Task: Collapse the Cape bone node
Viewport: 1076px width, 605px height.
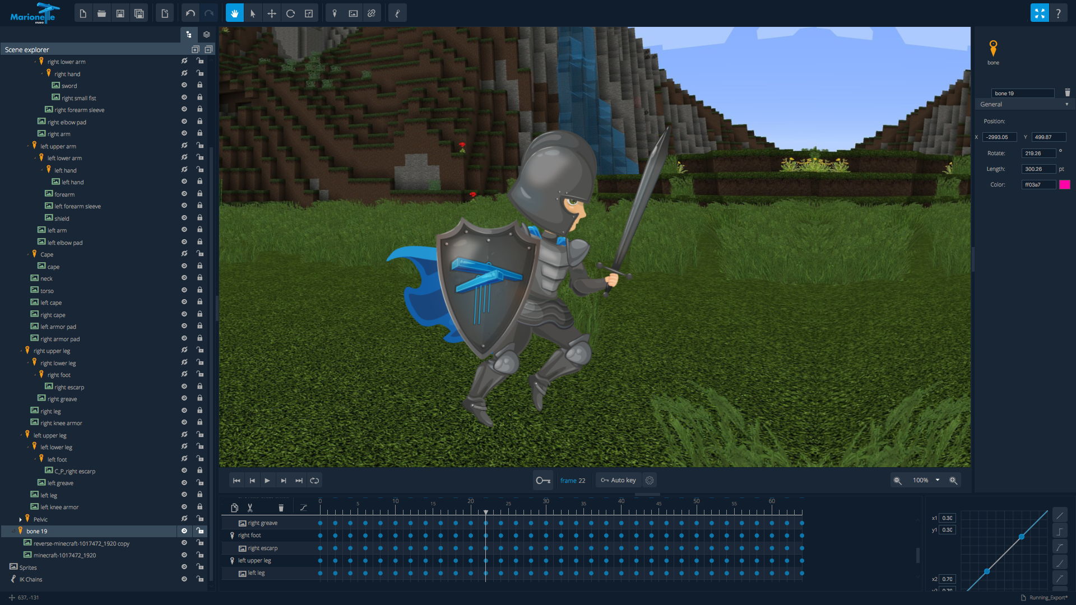Action: 27,255
